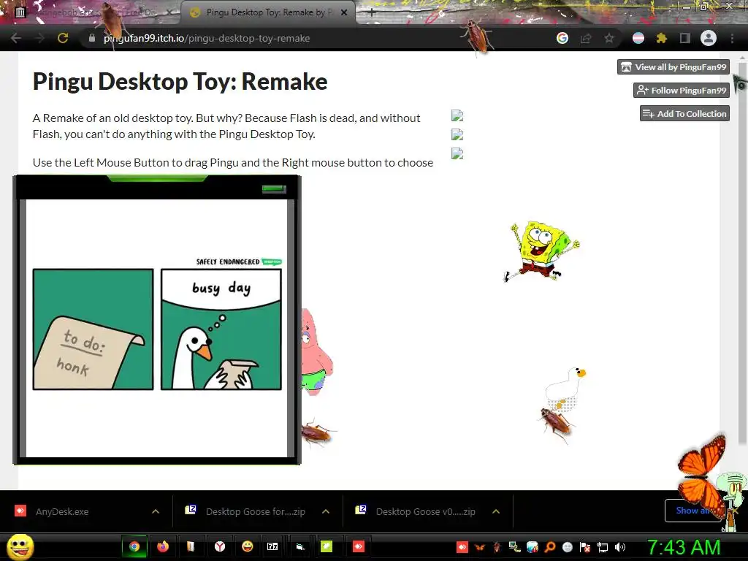Viewport: 748px width, 561px height.
Task: Click the 'to do: honk' comic panel
Action: tap(93, 329)
